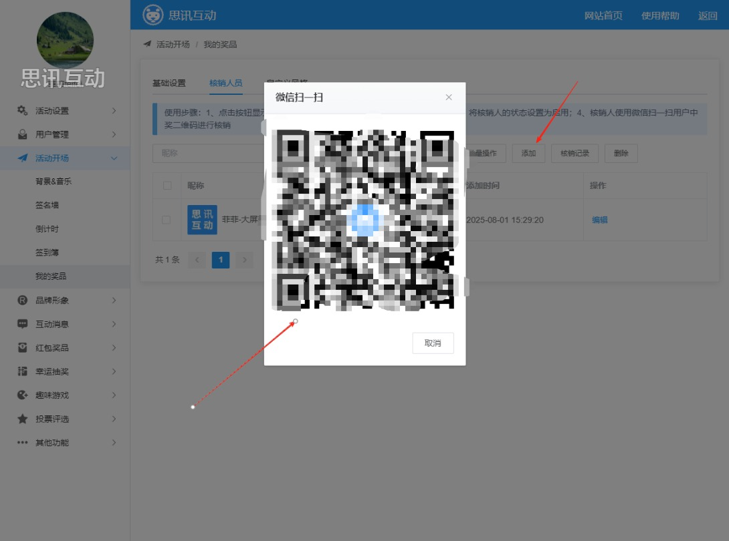Go to 网站首页 in the header
The image size is (729, 541).
coord(603,15)
